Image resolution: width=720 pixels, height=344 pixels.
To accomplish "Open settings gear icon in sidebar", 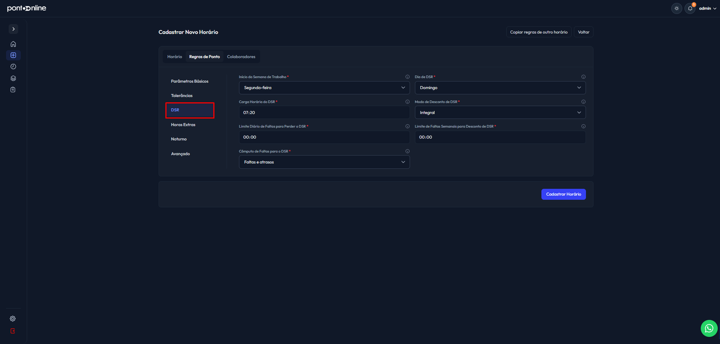I will 13,318.
